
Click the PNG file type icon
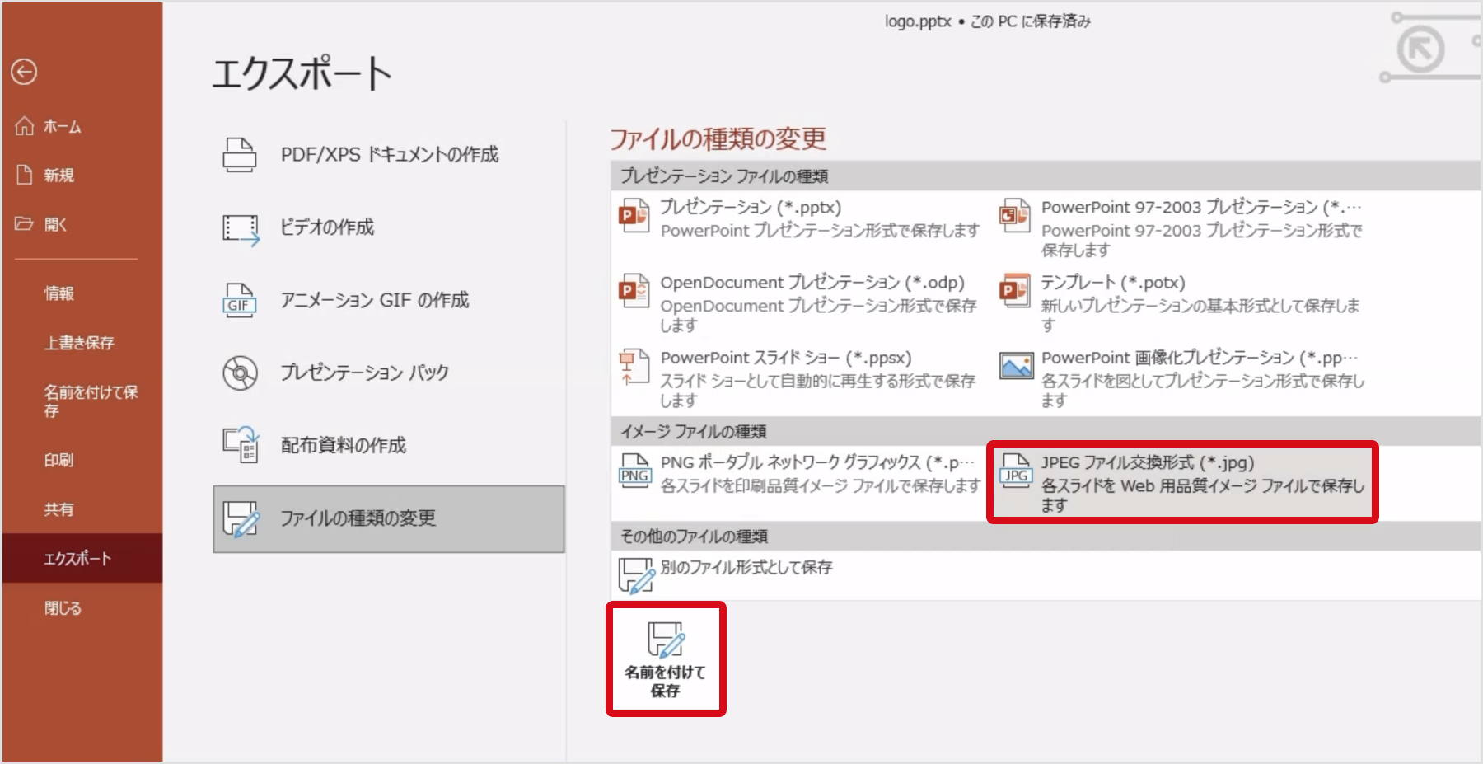click(634, 471)
